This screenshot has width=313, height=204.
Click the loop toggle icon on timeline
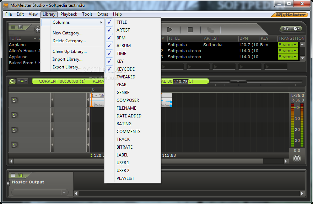12,81
